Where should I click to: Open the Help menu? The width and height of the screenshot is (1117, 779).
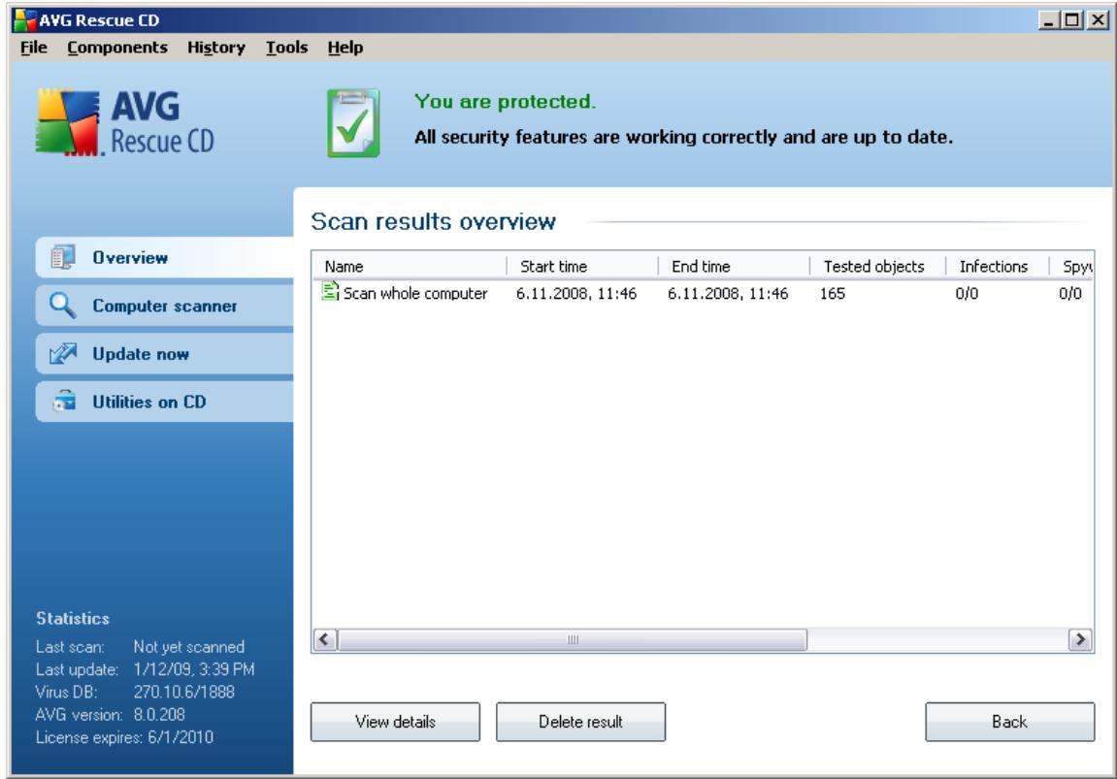pyautogui.click(x=345, y=48)
